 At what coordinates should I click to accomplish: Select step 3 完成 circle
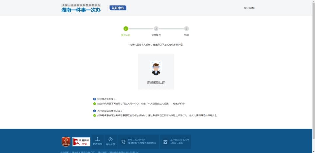(186, 28)
